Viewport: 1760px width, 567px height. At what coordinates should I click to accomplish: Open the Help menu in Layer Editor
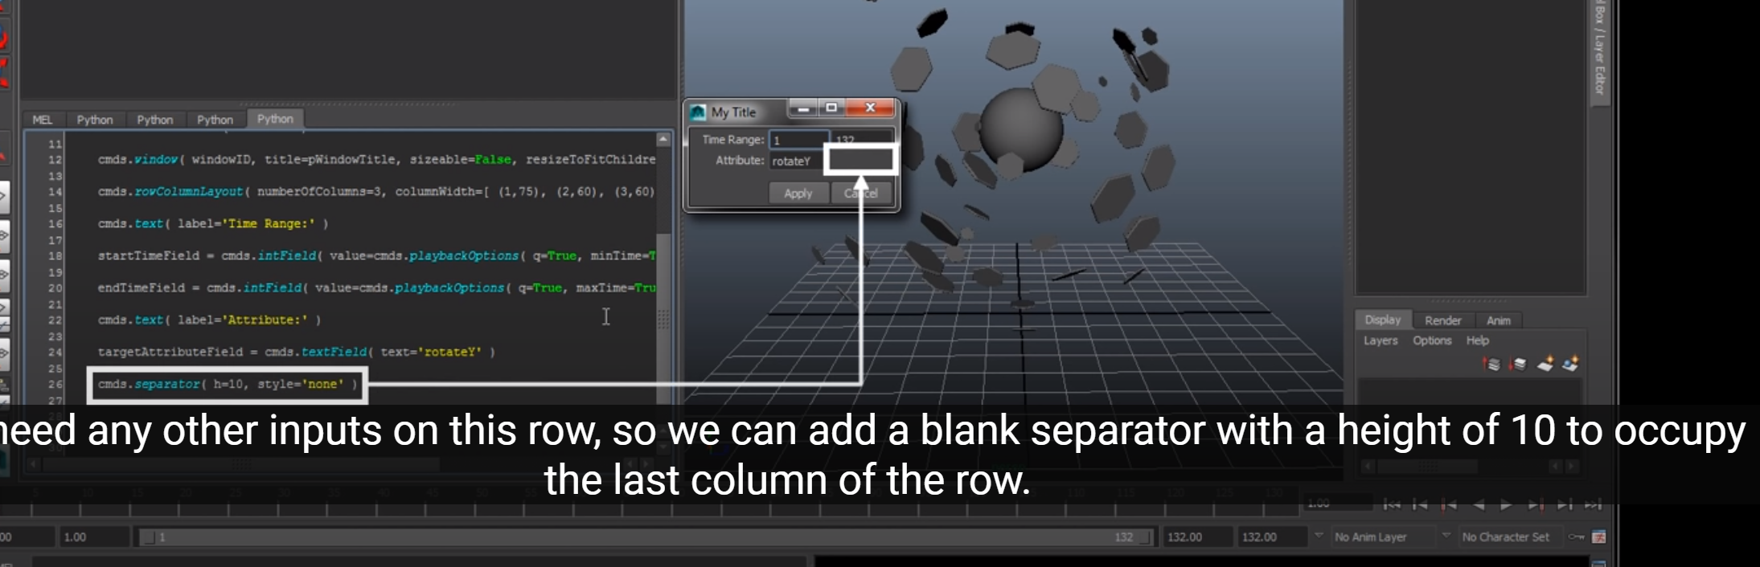pyautogui.click(x=1478, y=341)
